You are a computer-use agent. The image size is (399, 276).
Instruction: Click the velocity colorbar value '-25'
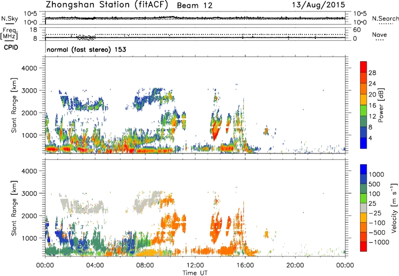pyautogui.click(x=376, y=213)
